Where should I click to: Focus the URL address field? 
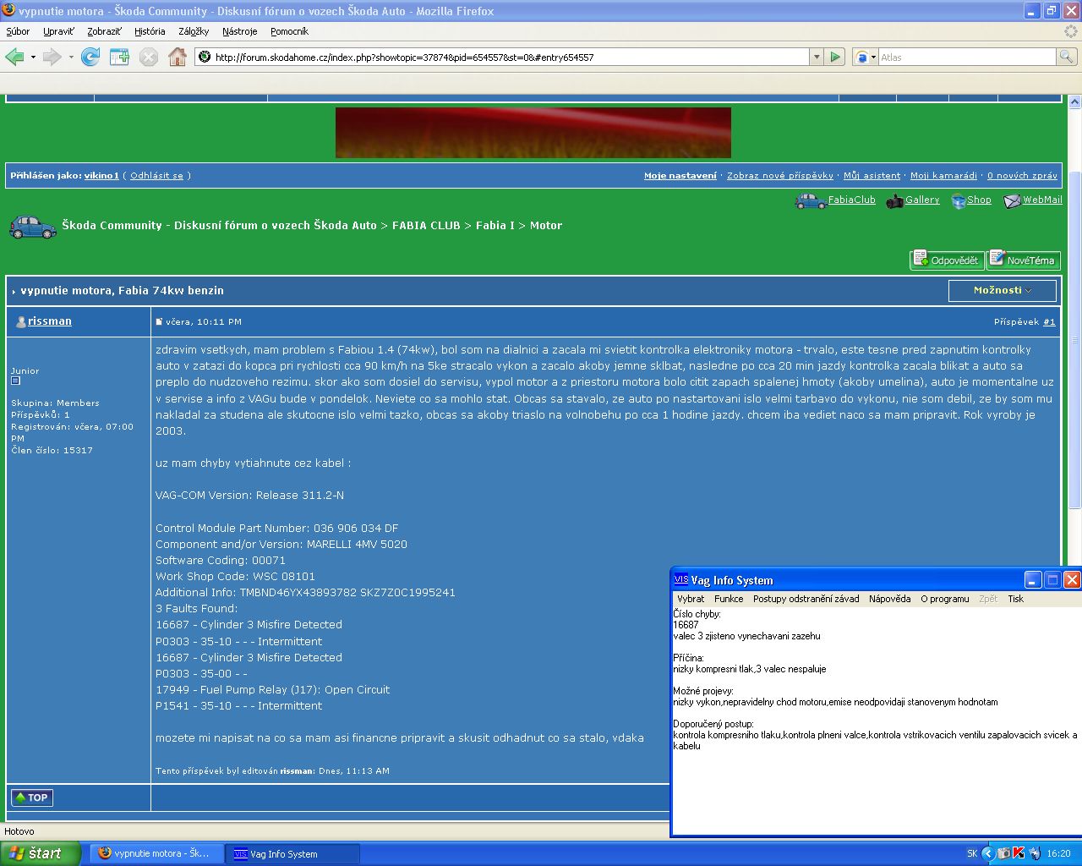click(511, 57)
